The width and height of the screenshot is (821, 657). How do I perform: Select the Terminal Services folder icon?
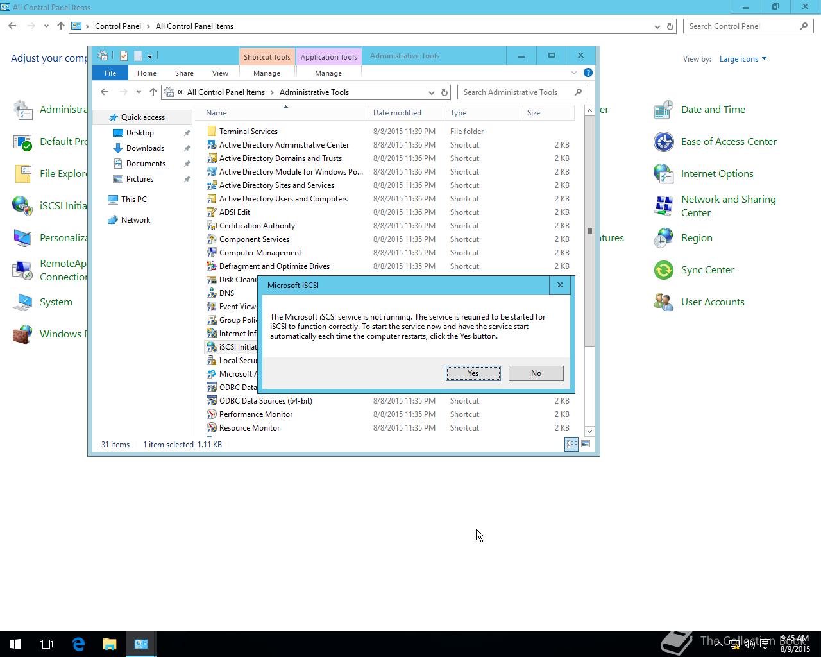pyautogui.click(x=212, y=132)
